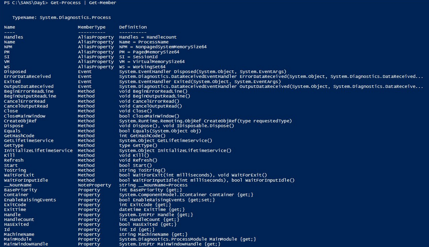429x247 pixels.
Task: Click the datetime ExitTime {get;} definition
Action: click(x=152, y=210)
